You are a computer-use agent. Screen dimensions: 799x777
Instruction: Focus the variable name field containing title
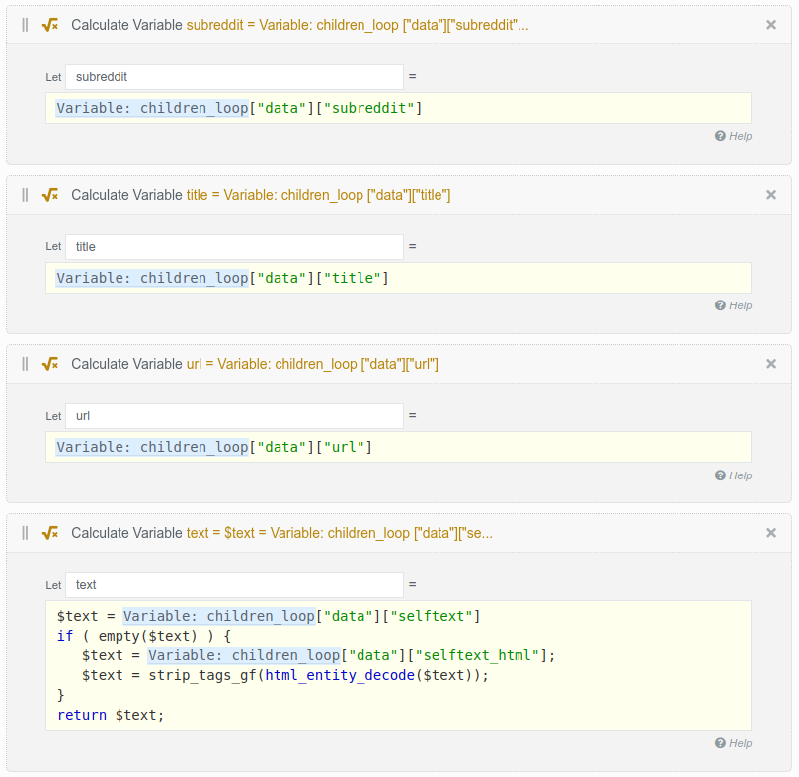[x=234, y=247]
